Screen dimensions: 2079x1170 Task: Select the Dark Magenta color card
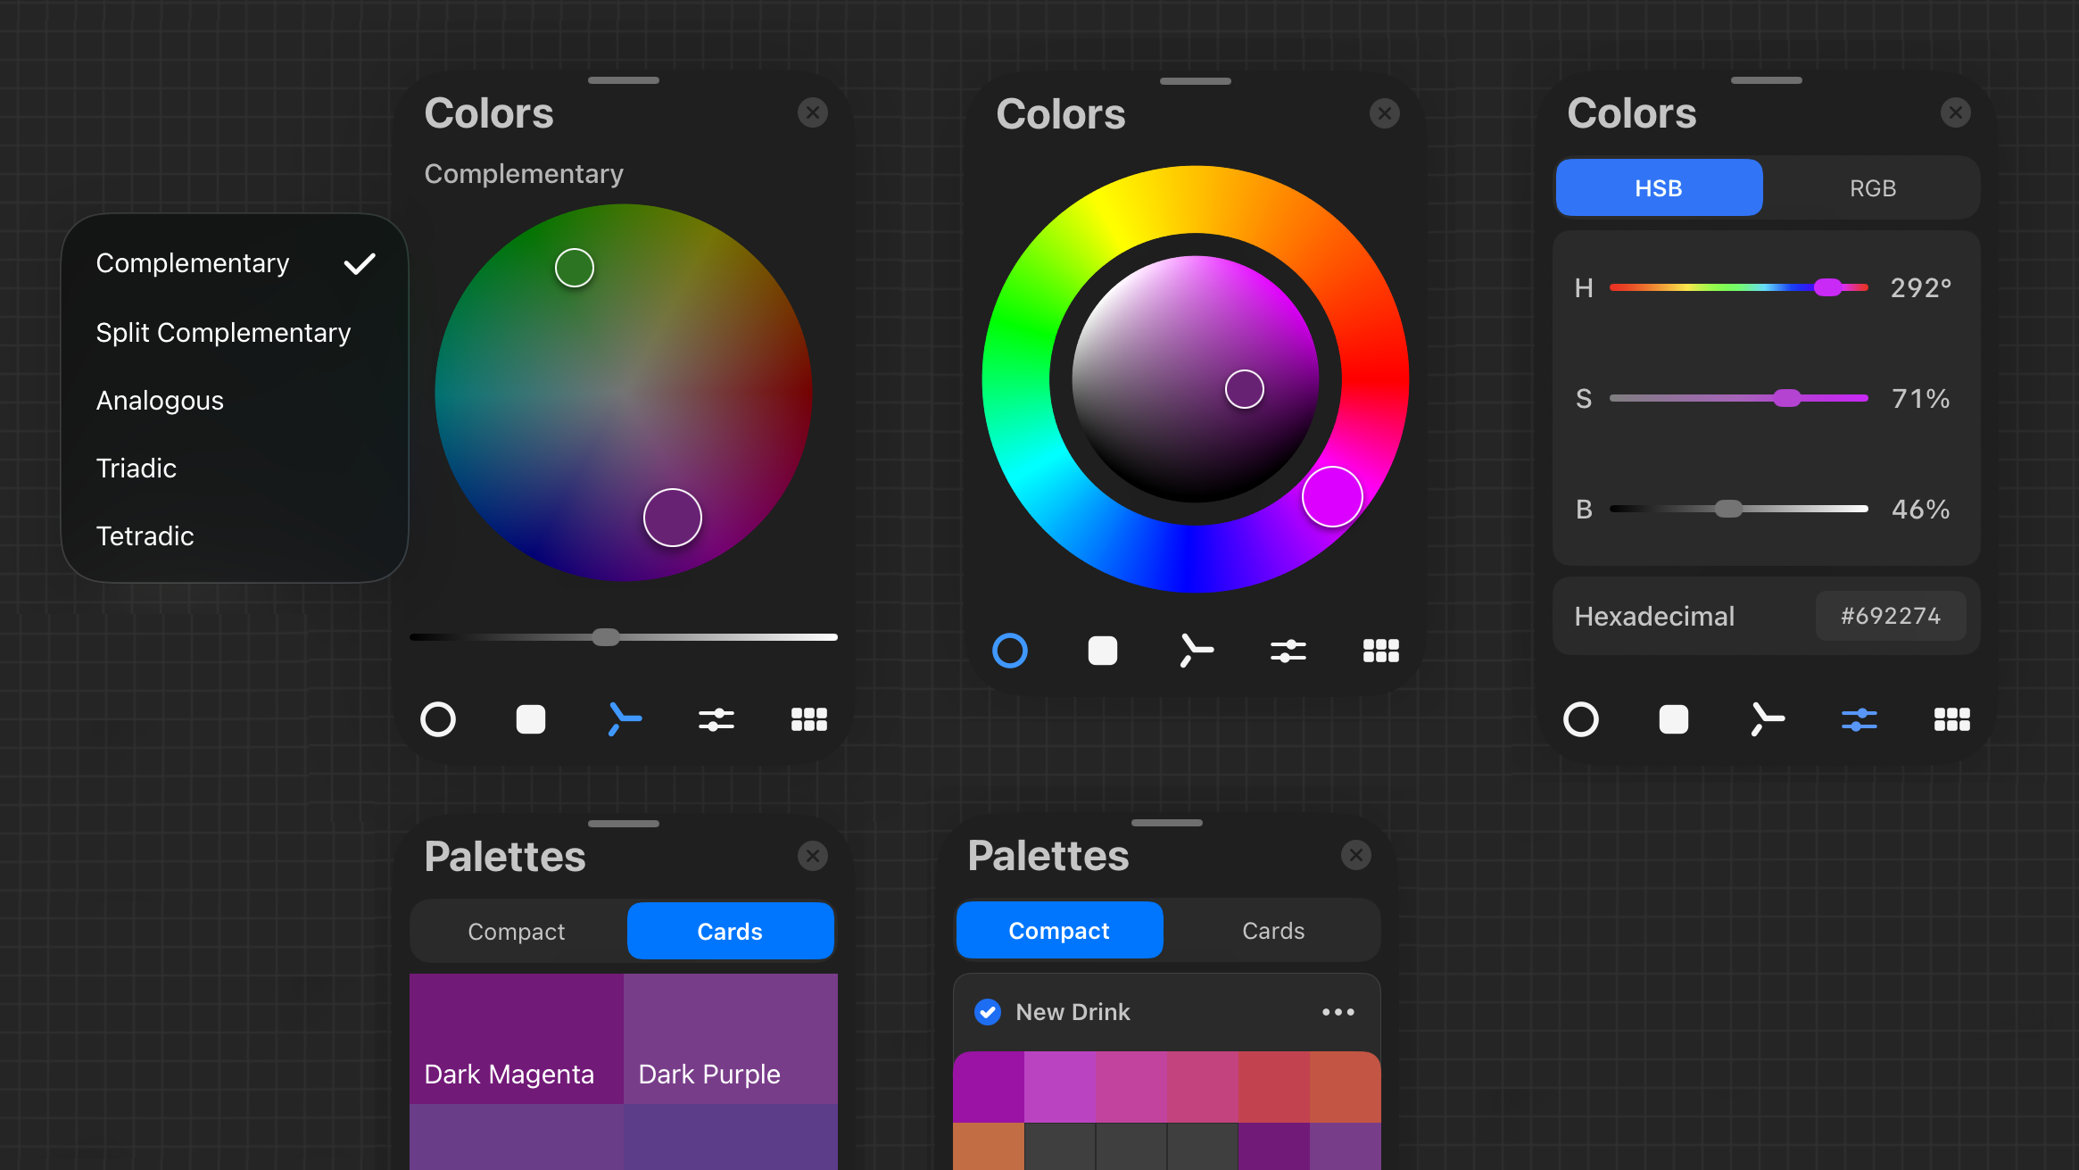(x=517, y=1039)
